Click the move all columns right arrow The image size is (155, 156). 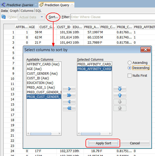click(x=69, y=95)
